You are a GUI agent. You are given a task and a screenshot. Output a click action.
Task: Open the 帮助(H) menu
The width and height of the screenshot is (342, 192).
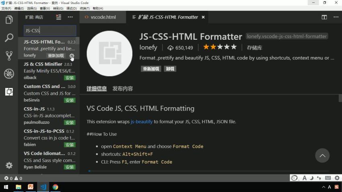click(98, 8)
